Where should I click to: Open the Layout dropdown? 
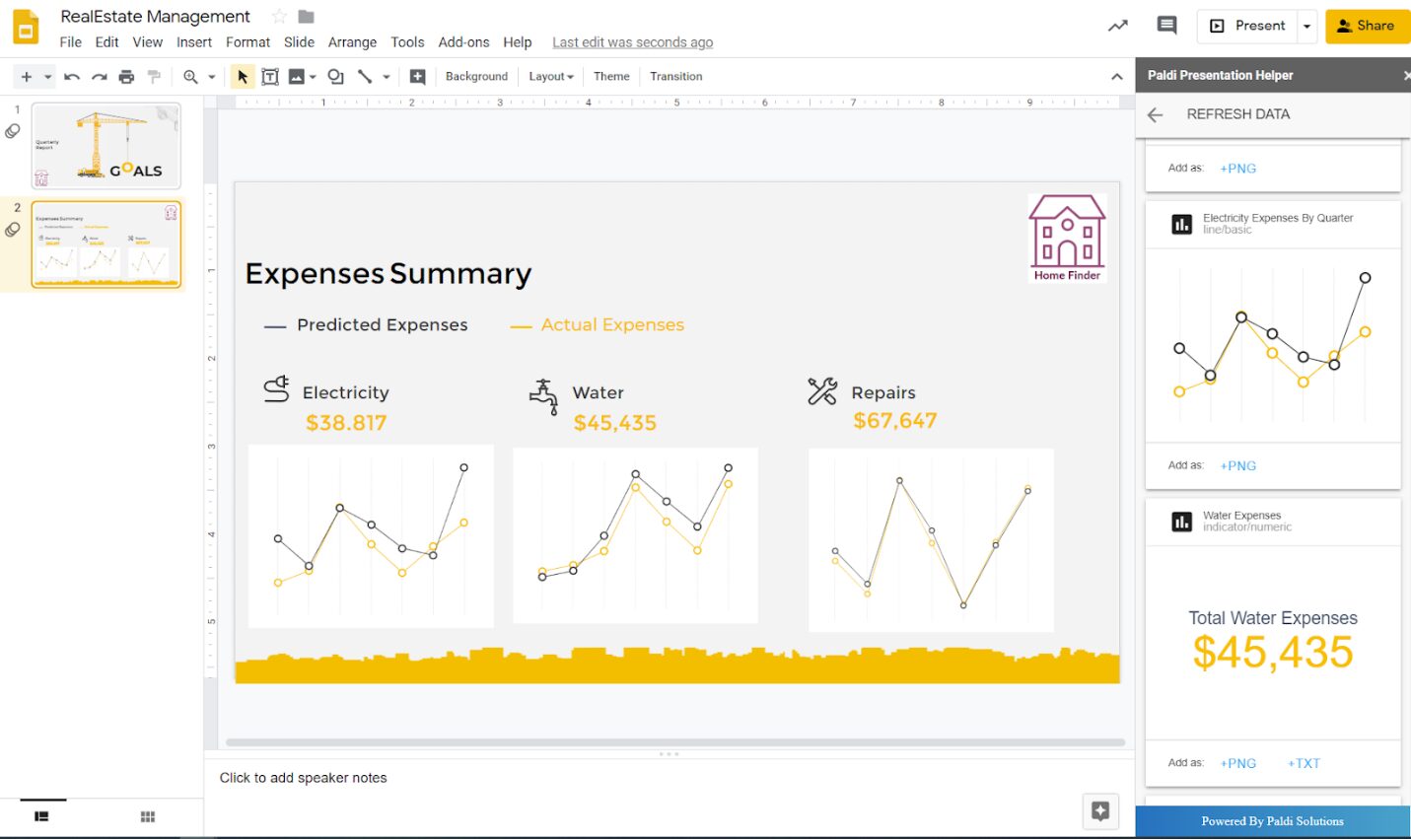(549, 76)
